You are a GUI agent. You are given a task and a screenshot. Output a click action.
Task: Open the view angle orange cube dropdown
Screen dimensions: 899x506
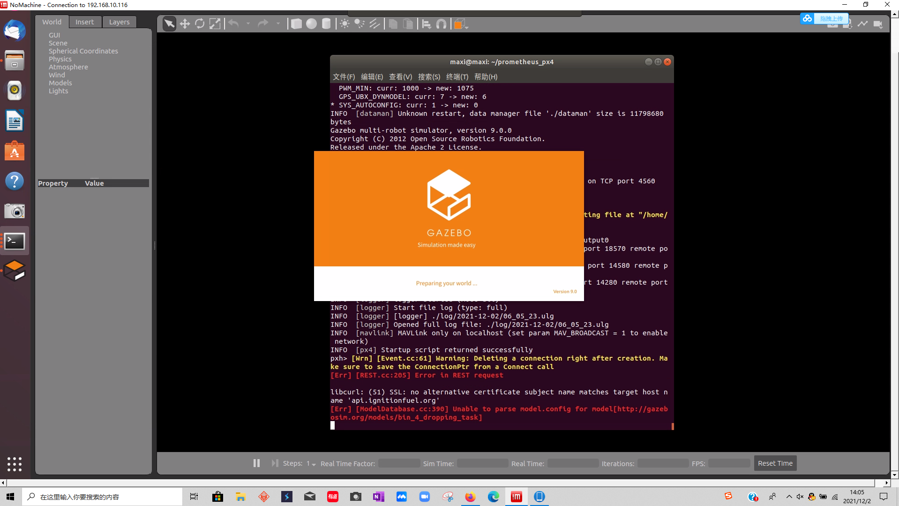(461, 24)
